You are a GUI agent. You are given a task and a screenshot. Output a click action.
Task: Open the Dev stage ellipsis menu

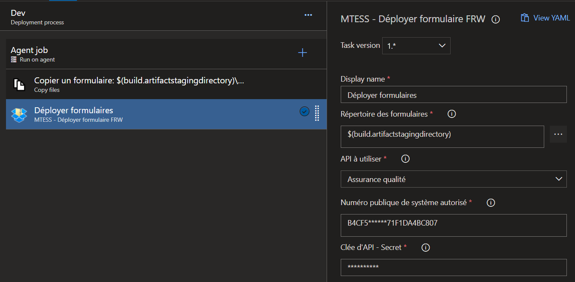[308, 15]
